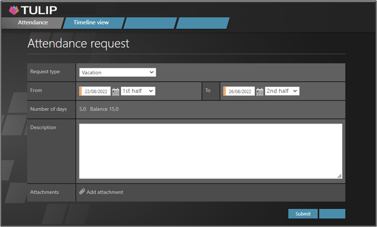Click the unlabeled button beside Submit
The width and height of the screenshot is (377, 227).
pyautogui.click(x=332, y=214)
